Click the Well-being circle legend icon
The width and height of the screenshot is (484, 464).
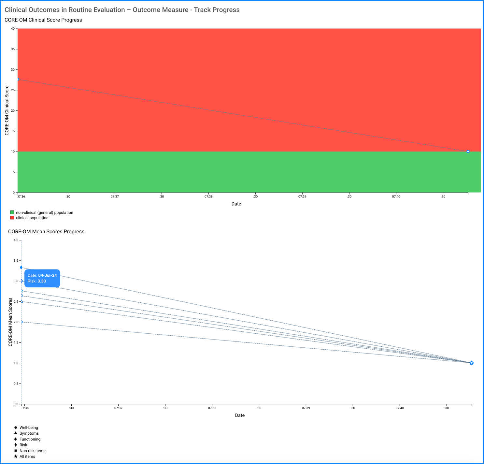tap(16, 428)
